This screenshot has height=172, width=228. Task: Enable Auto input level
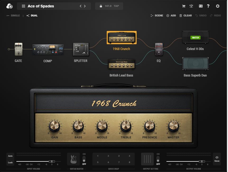10,156
